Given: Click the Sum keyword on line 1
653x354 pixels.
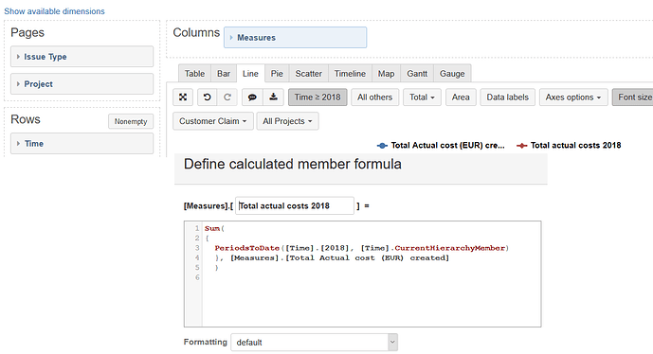Looking at the screenshot, I should 212,228.
